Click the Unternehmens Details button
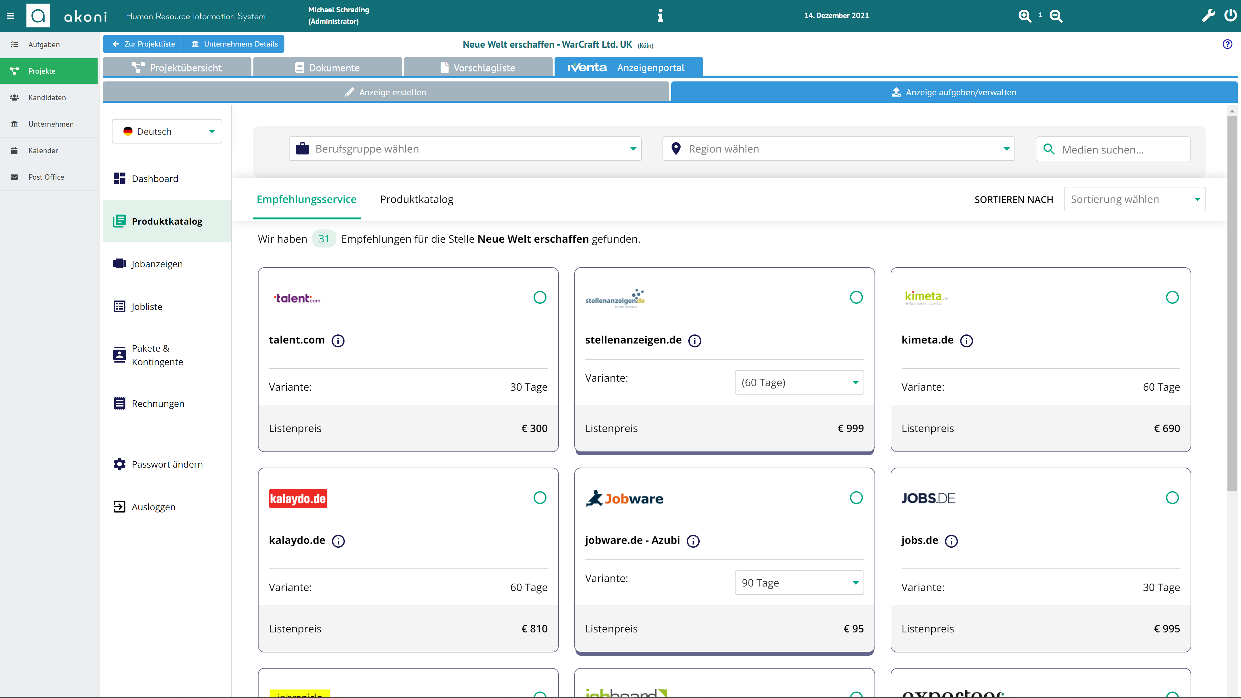This screenshot has height=698, width=1241. tap(234, 44)
